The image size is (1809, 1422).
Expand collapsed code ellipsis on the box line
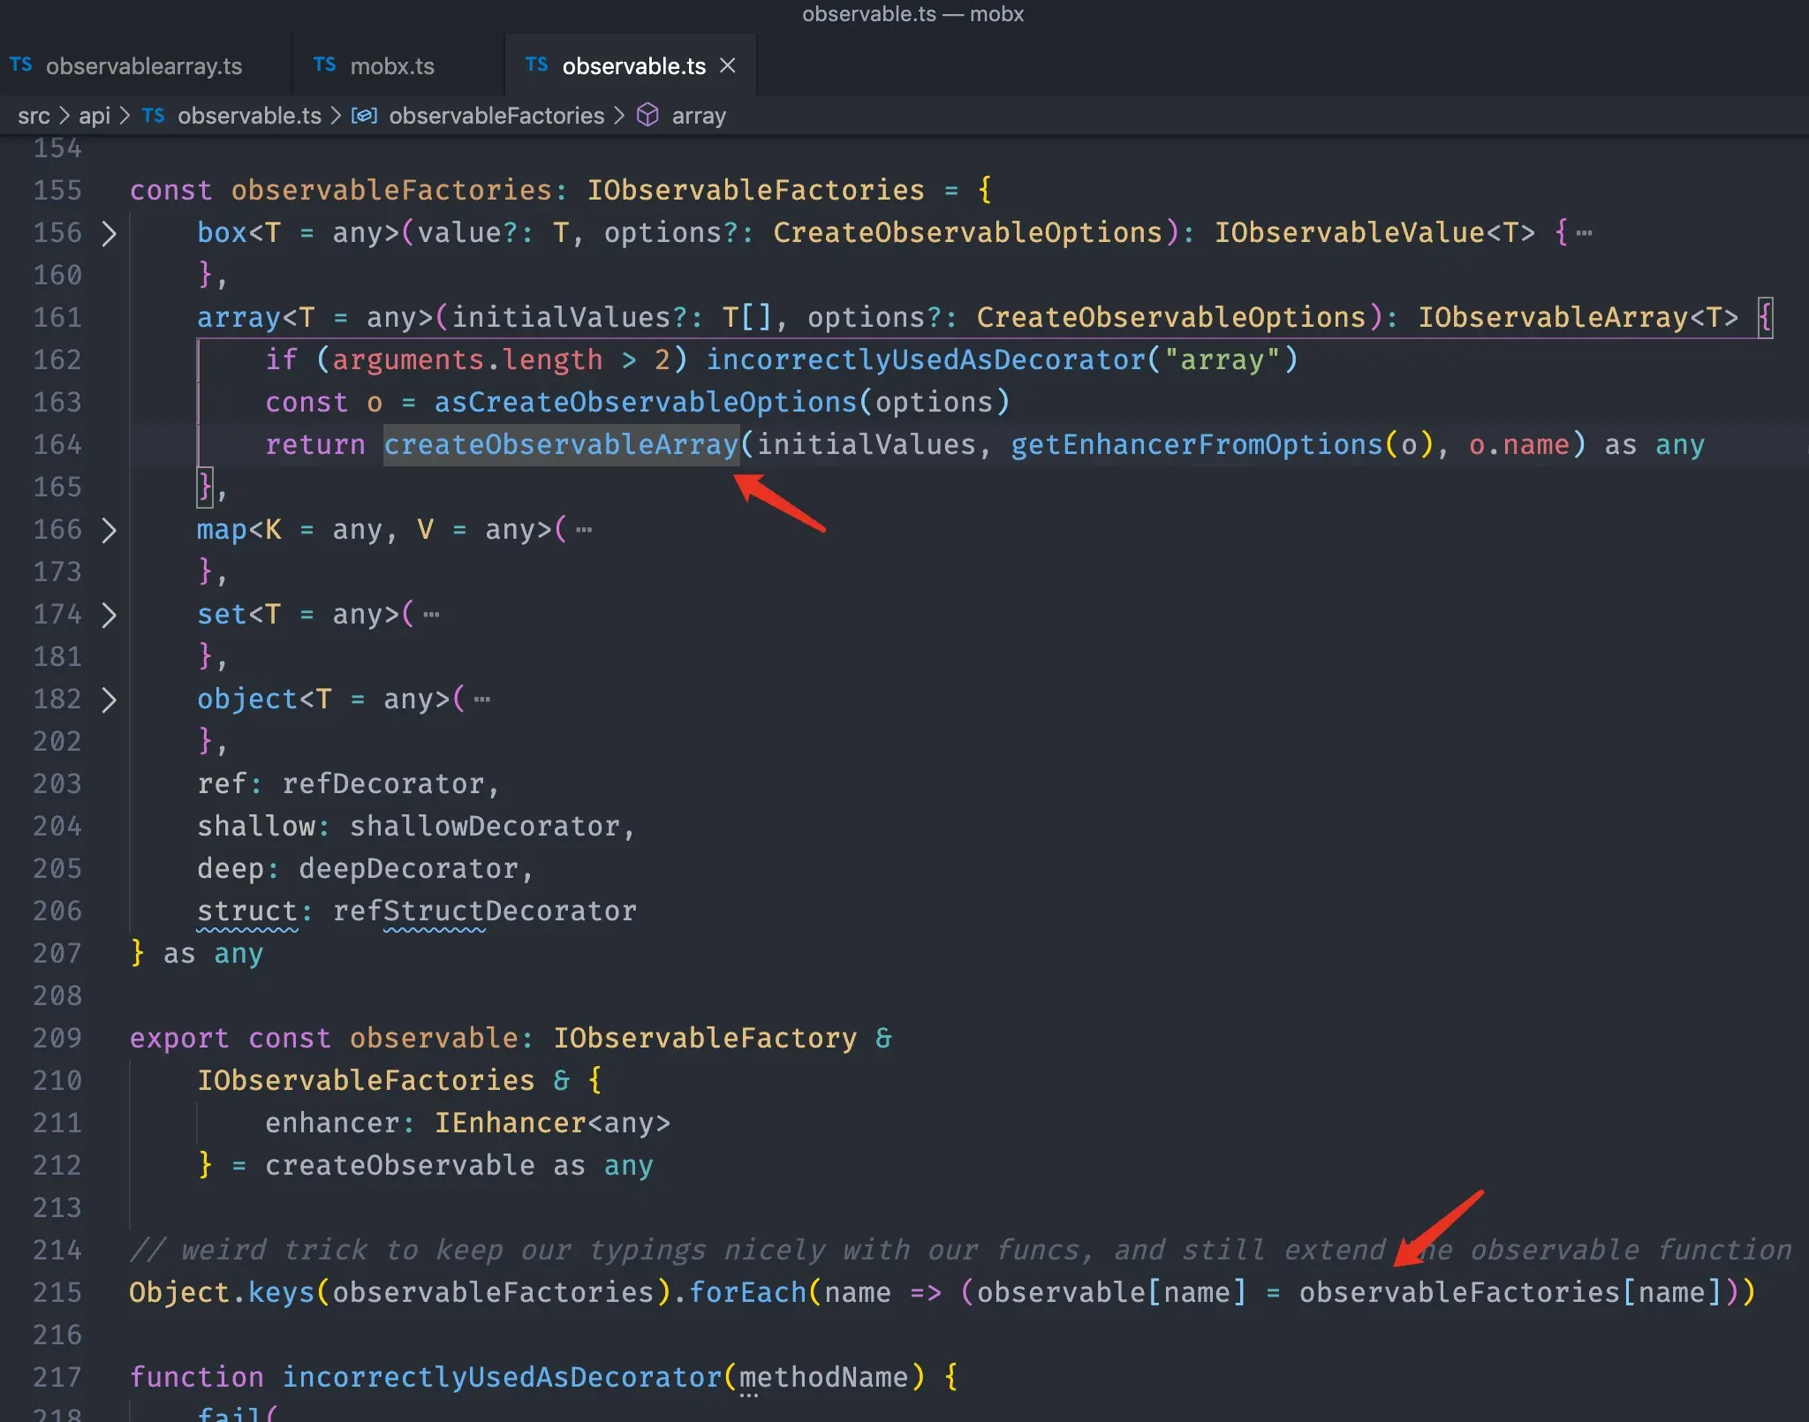point(1585,232)
